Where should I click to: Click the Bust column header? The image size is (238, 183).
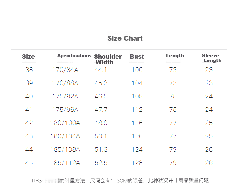pos(137,56)
